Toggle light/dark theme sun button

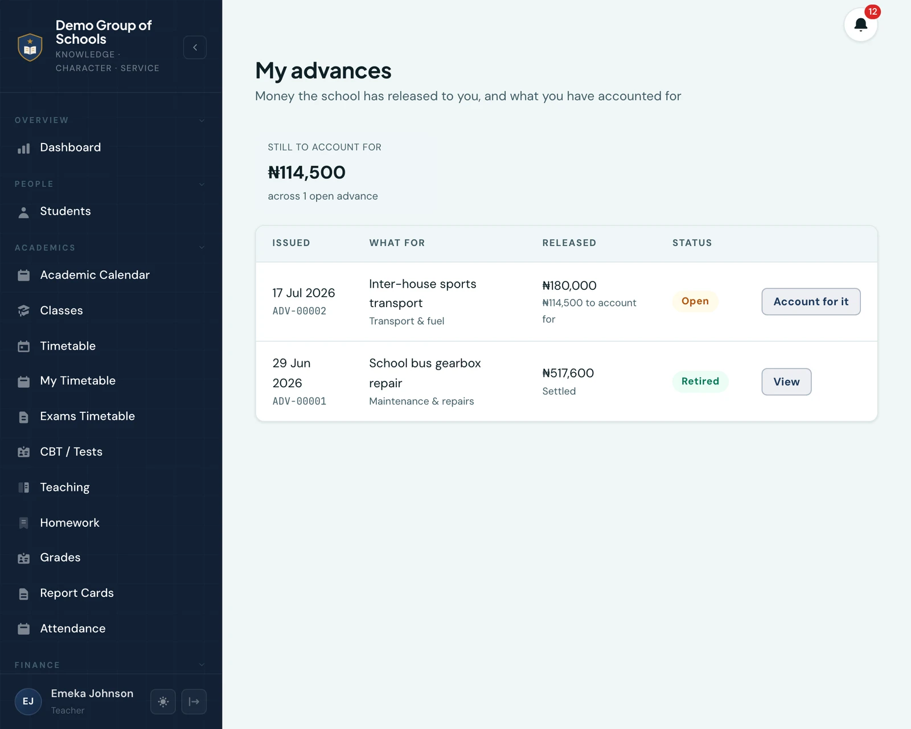pos(163,701)
